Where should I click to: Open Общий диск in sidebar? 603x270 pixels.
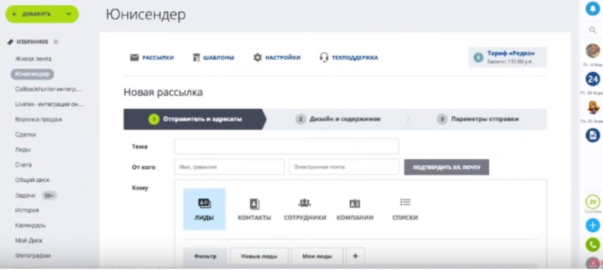click(x=32, y=180)
